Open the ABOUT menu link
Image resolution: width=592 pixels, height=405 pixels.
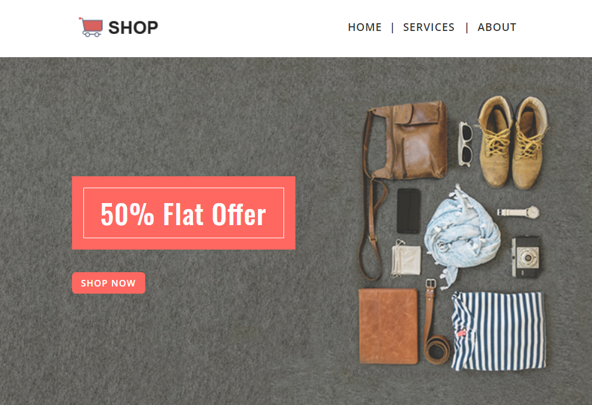pyautogui.click(x=497, y=27)
